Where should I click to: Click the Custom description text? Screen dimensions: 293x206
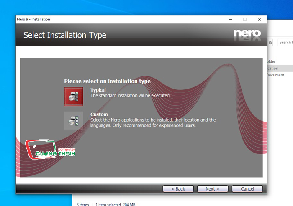click(x=153, y=122)
